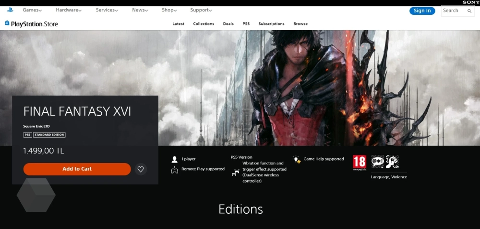The height and width of the screenshot is (229, 480).
Task: Expand the Games dropdown menu
Action: [32, 10]
